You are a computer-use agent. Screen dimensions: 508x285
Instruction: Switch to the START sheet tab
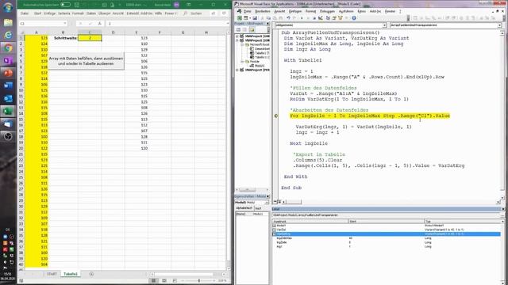tap(52, 274)
